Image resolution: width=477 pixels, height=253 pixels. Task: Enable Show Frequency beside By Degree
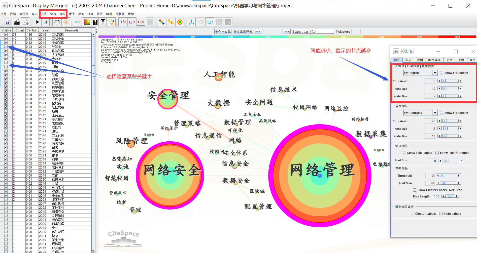(442, 73)
